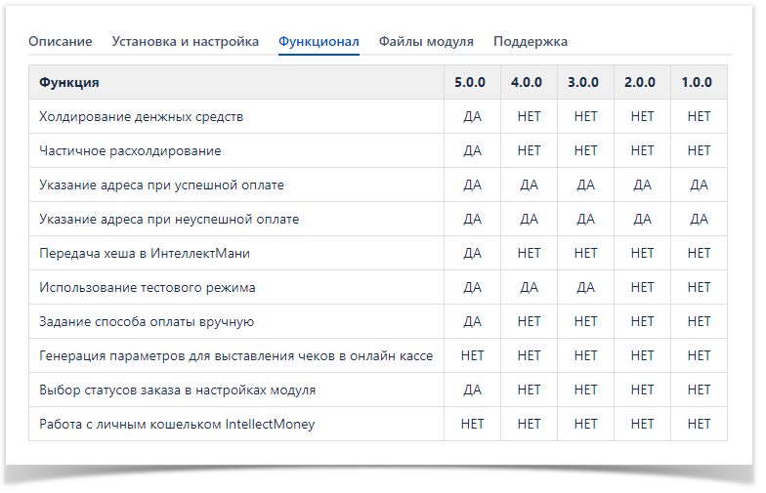Click the 1.0.0 version column header
The height and width of the screenshot is (493, 766).
coord(699,83)
